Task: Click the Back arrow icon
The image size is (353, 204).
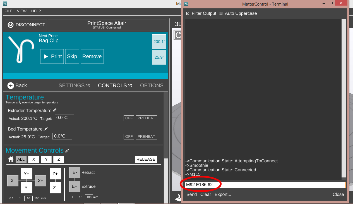Action: point(11,86)
